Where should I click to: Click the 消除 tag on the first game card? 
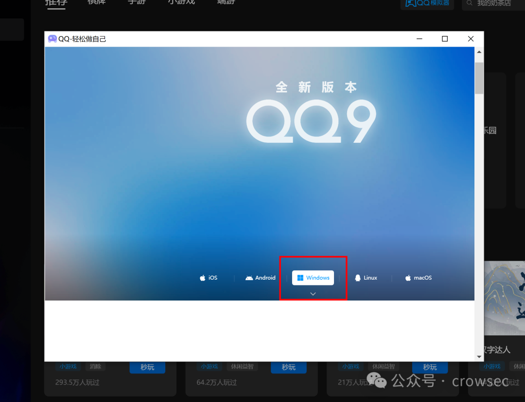[x=95, y=367]
